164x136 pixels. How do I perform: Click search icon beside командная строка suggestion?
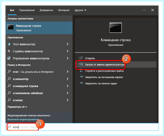9,86
